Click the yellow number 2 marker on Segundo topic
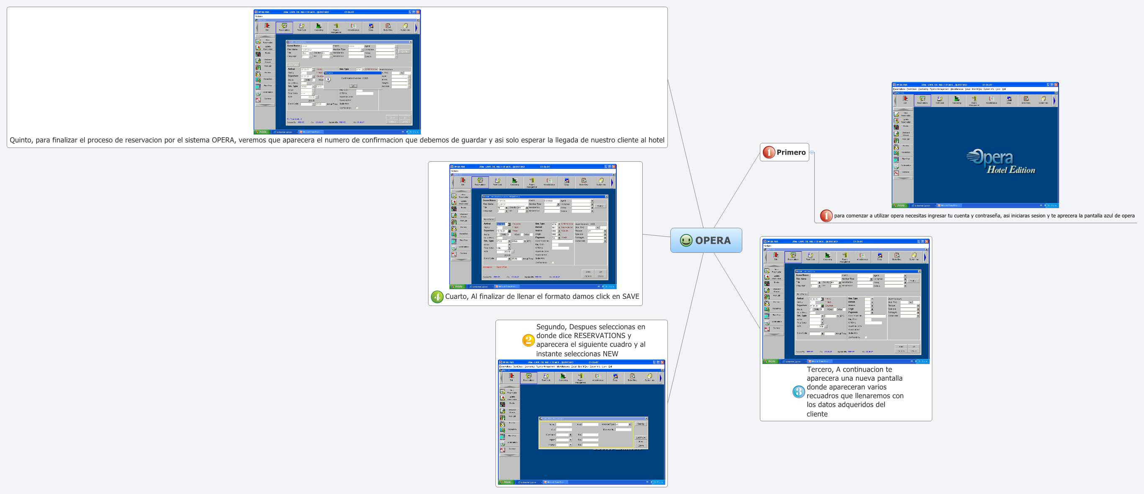Image resolution: width=1144 pixels, height=494 pixels. [x=528, y=340]
